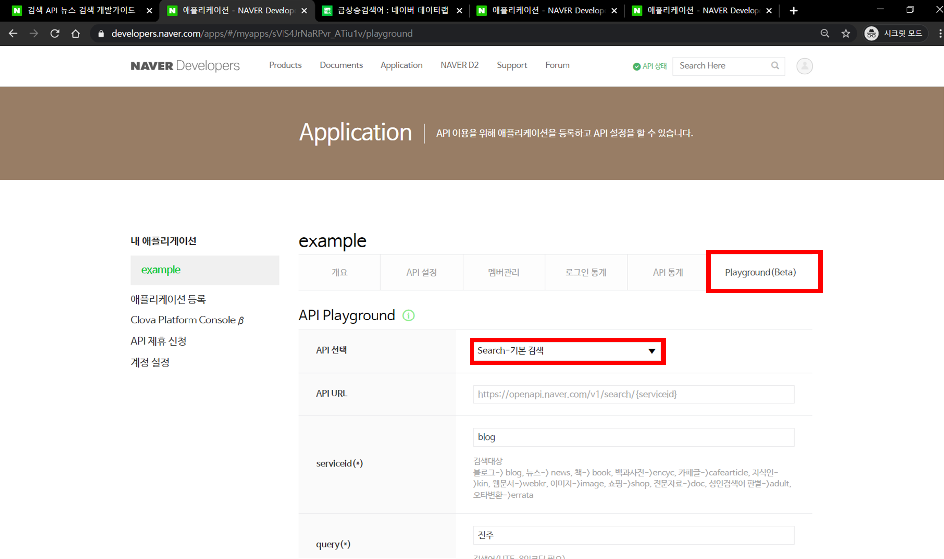944x559 pixels.
Task: Close the active 애플리케이션 NAVER Developers tab
Action: [x=304, y=10]
